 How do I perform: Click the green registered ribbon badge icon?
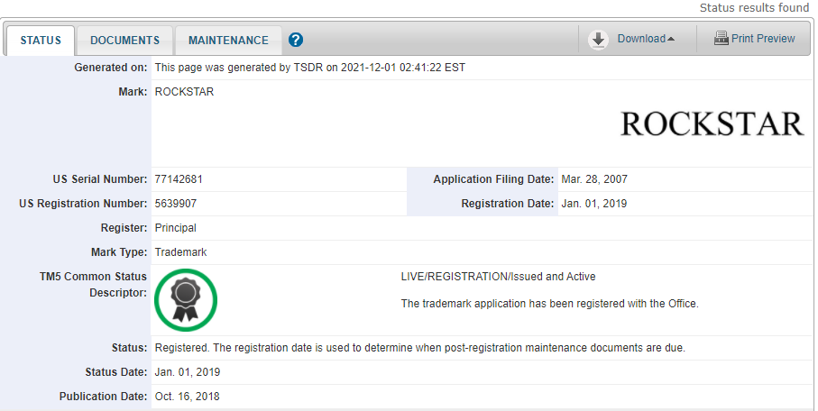coord(186,300)
